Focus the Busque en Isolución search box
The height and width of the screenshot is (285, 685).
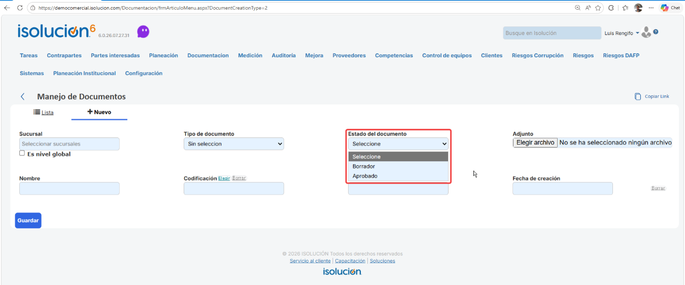[552, 33]
